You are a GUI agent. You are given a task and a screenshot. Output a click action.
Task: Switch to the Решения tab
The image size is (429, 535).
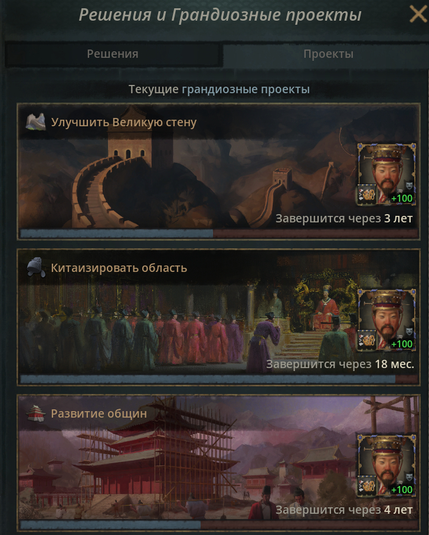click(113, 54)
